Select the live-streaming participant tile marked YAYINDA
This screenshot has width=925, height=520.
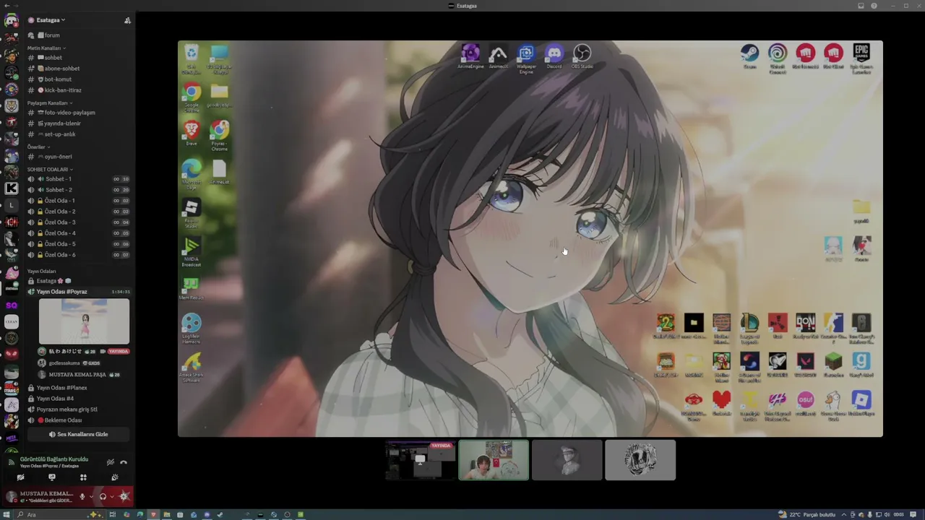[420, 460]
